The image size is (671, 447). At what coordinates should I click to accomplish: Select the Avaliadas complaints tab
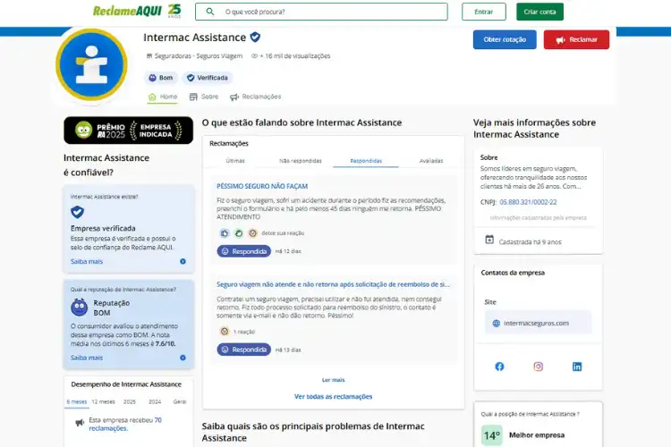point(431,161)
